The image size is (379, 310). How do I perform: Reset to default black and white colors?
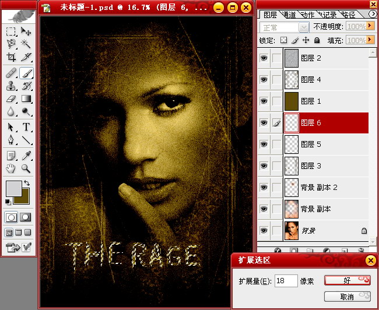(x=8, y=202)
